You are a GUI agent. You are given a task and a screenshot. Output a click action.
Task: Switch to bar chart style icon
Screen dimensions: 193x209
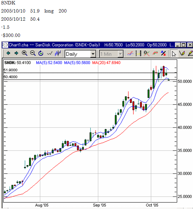[x=58, y=53]
